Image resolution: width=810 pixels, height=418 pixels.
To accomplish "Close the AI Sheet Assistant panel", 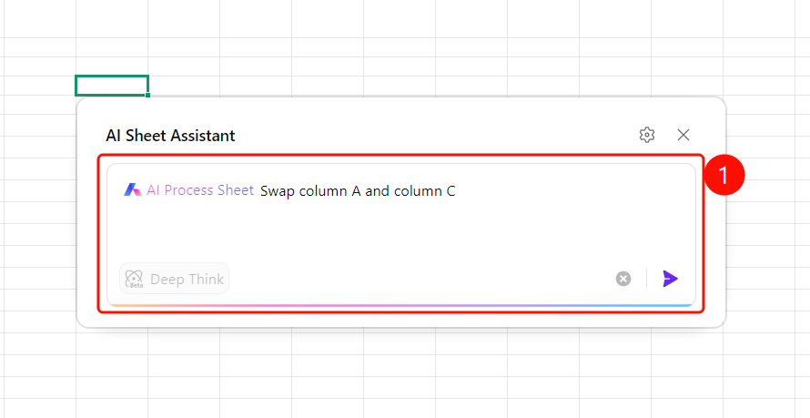I will (x=683, y=135).
